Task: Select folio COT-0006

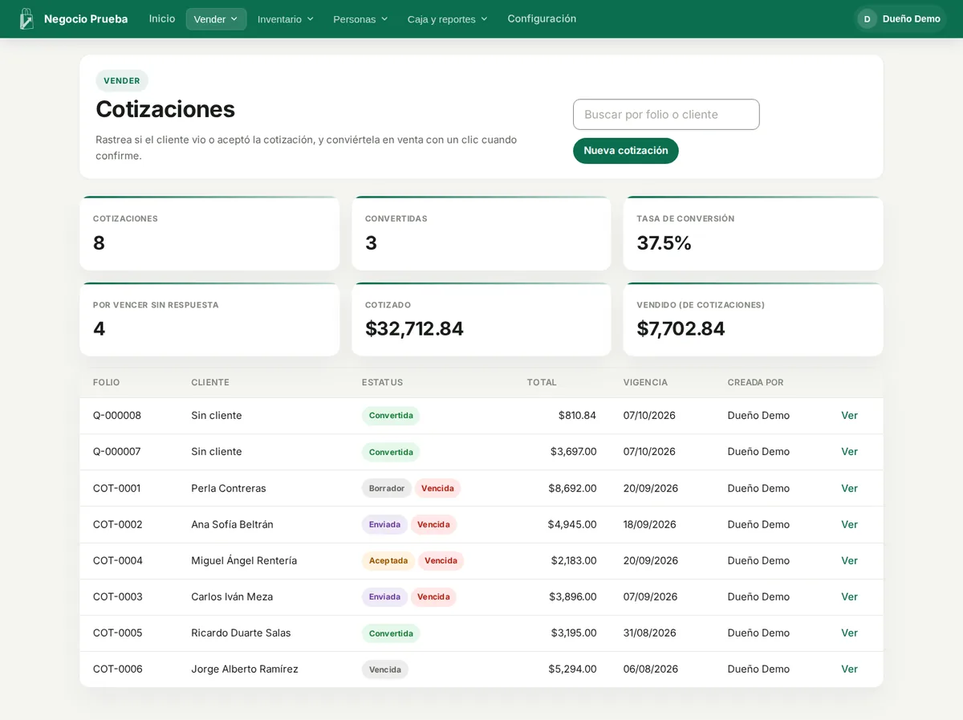Action: coord(118,669)
